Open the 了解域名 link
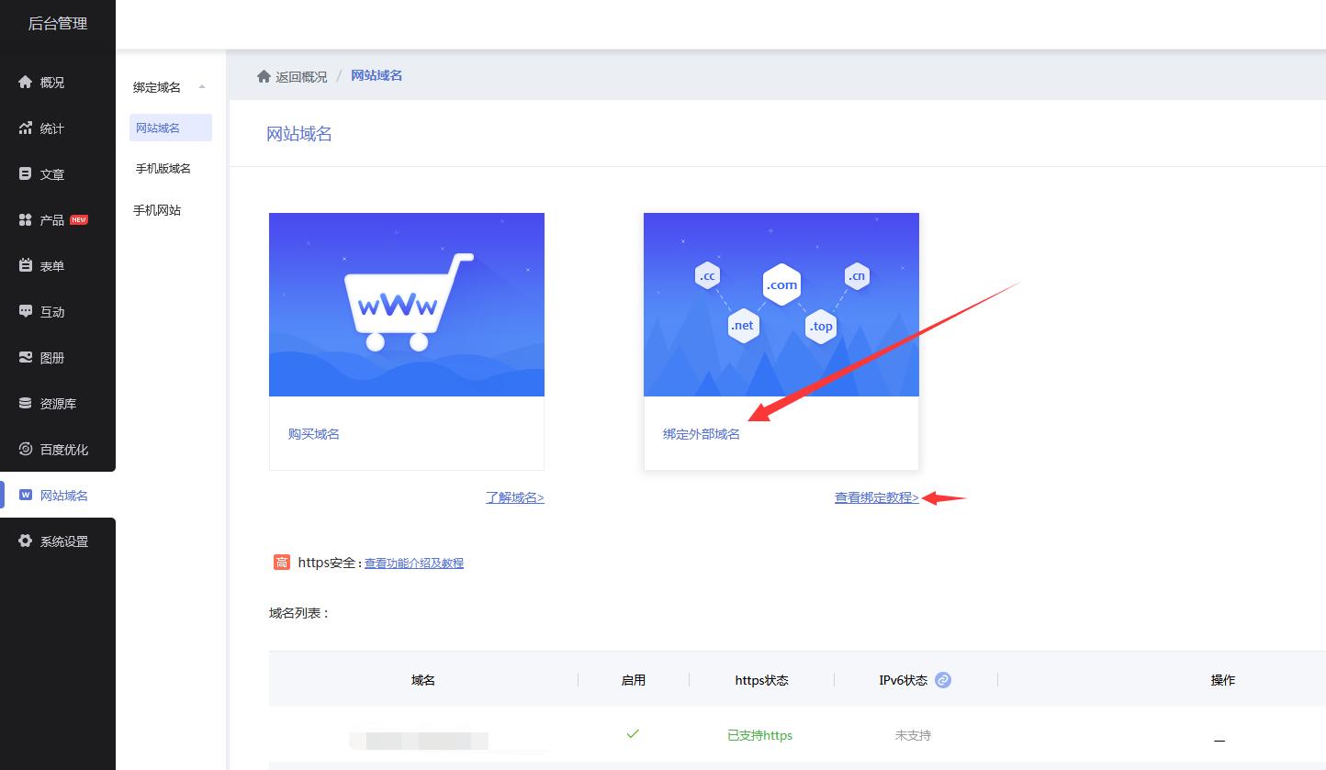The width and height of the screenshot is (1326, 770). 514,497
